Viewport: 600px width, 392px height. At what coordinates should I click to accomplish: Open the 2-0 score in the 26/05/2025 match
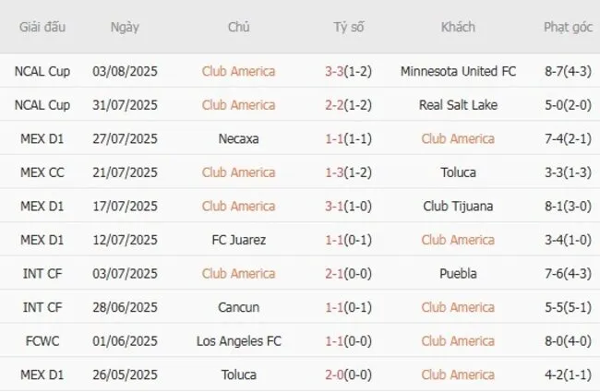pyautogui.click(x=337, y=375)
